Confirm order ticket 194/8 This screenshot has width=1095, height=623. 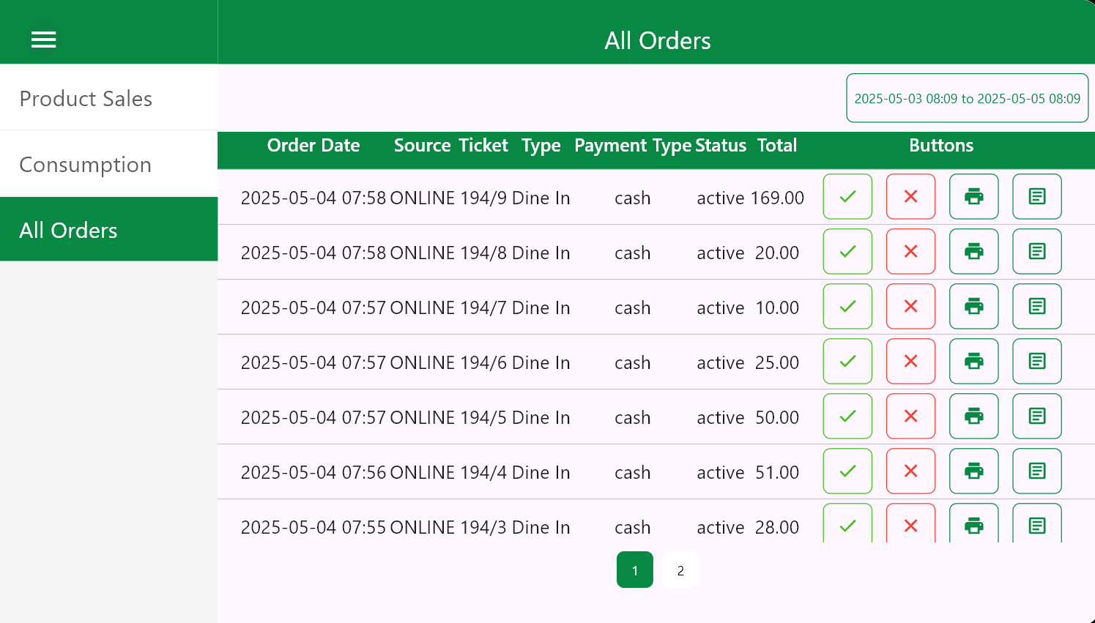pyautogui.click(x=847, y=251)
